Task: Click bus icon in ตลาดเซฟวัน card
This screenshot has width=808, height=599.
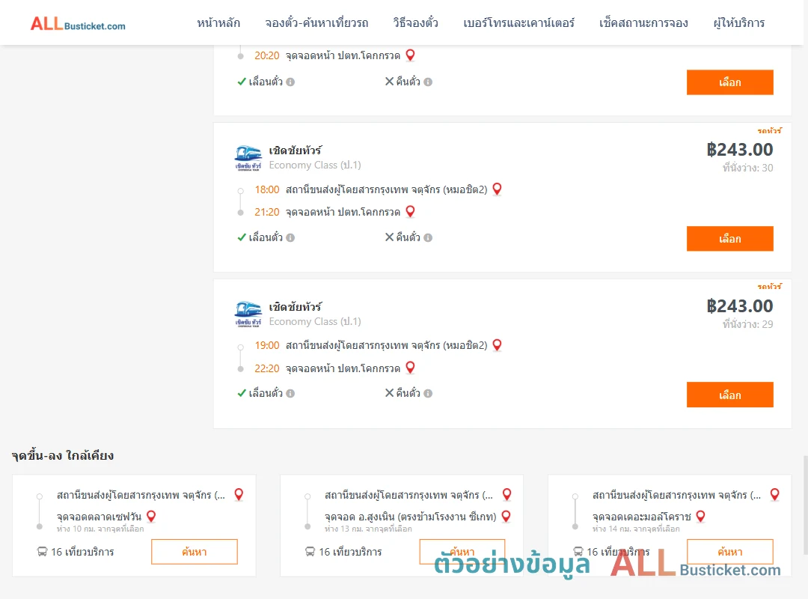Action: [x=42, y=552]
